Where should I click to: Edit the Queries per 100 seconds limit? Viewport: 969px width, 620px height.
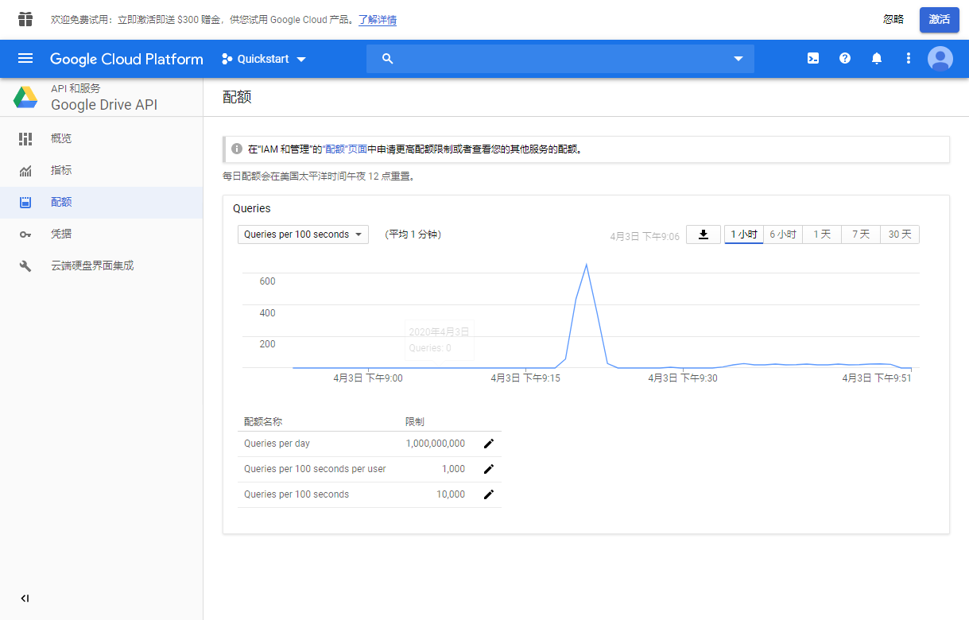click(x=489, y=494)
